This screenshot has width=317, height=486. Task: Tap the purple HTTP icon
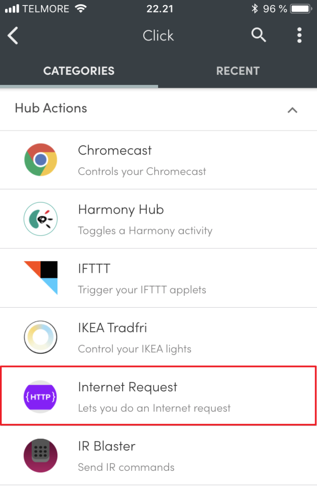tap(40, 396)
